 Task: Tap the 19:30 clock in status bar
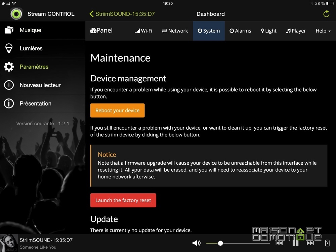click(x=168, y=3)
